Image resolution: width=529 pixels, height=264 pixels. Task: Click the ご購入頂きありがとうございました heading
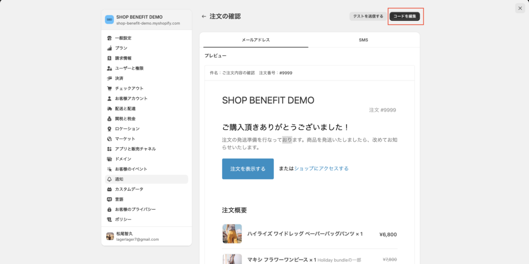pyautogui.click(x=285, y=127)
